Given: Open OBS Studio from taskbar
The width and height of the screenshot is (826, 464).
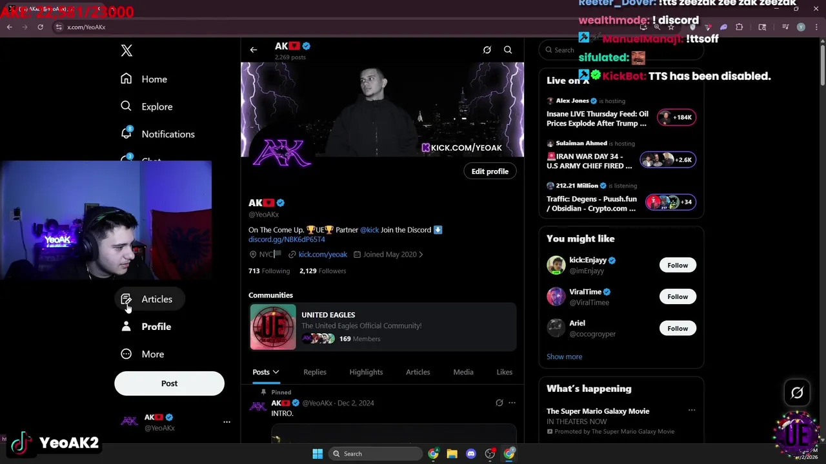Looking at the screenshot, I should 490,454.
